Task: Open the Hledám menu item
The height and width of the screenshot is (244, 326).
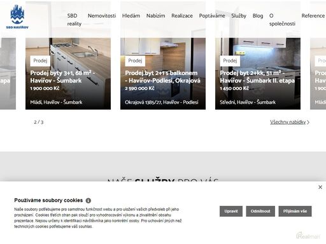Action: point(131,16)
